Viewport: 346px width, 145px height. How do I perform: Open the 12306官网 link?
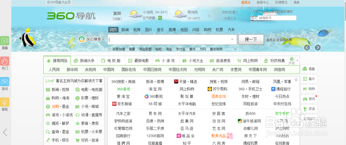[155, 136]
